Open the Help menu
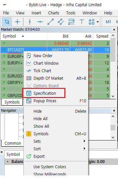This screenshot has width=118, height=179. click(x=108, y=13)
